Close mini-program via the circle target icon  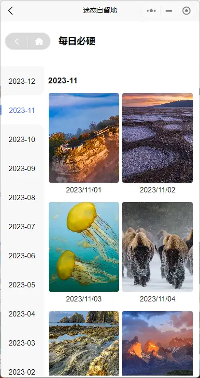click(186, 11)
